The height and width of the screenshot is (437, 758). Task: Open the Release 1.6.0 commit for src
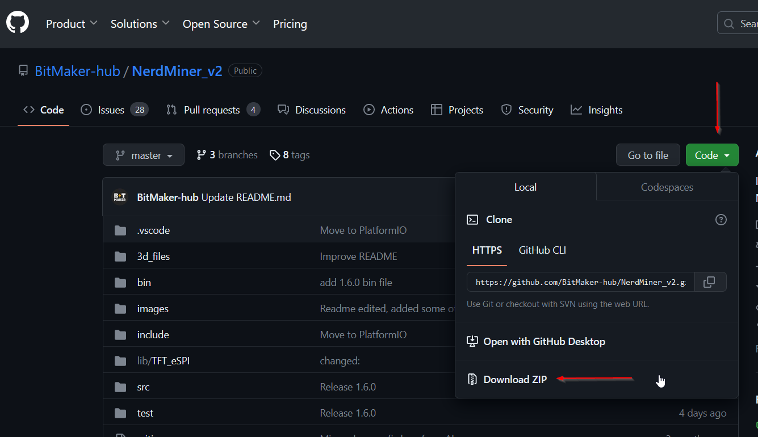pos(348,387)
